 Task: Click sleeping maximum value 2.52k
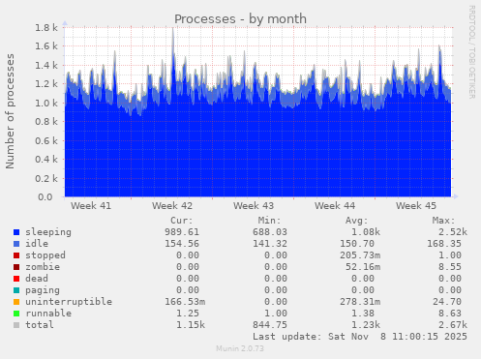pyautogui.click(x=453, y=232)
